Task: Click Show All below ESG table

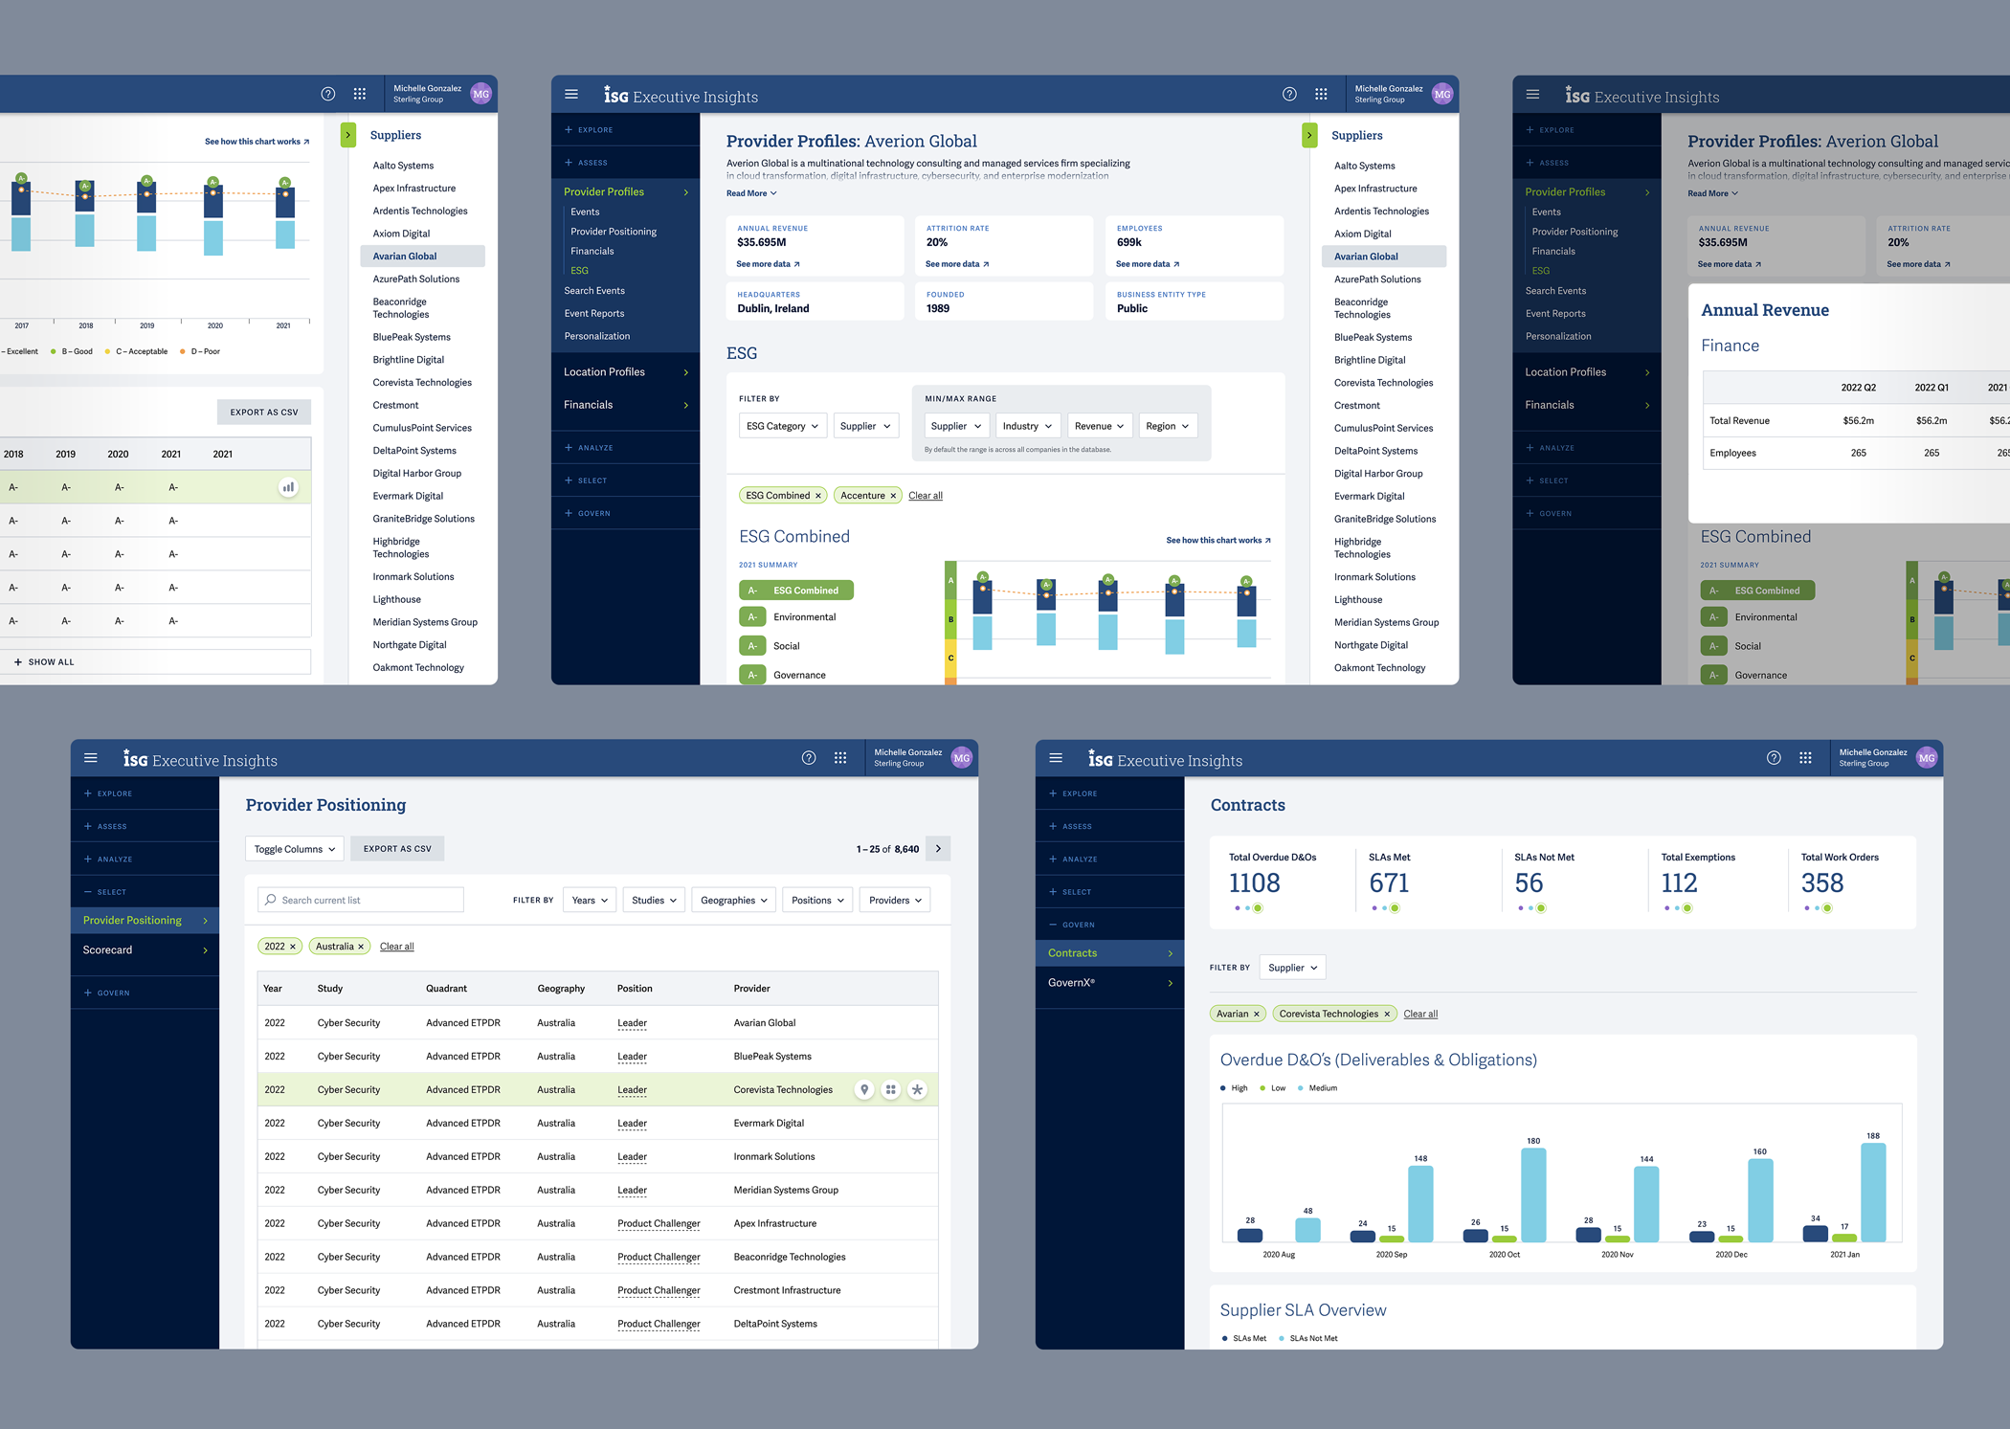Action: (44, 662)
